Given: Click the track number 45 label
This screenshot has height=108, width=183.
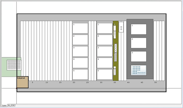Looking at the screenshot, I should (142, 82).
